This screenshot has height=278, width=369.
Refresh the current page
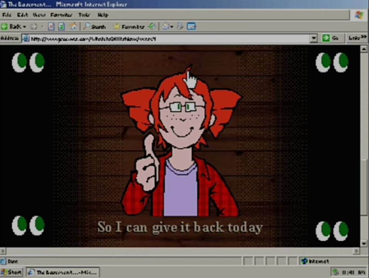point(61,27)
